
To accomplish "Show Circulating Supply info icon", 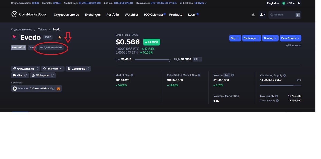I will 284,75.
